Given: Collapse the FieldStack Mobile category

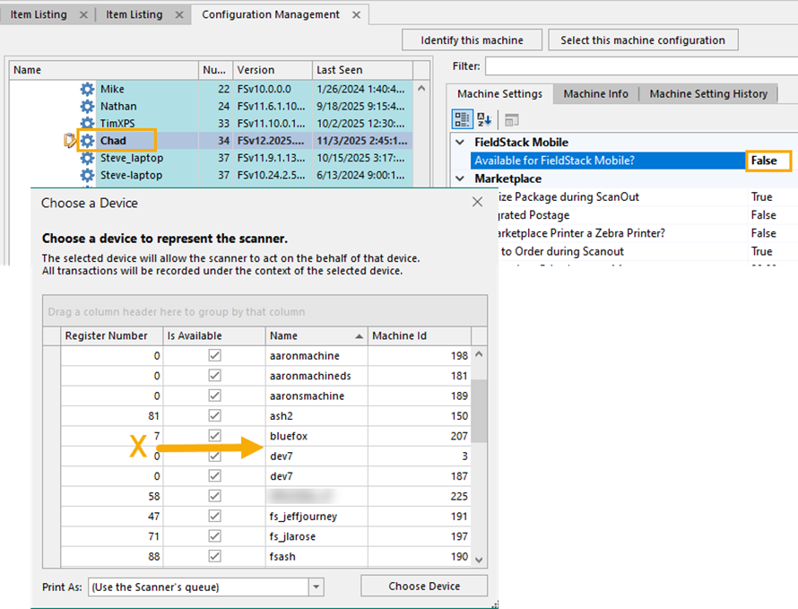Looking at the screenshot, I should 460,142.
